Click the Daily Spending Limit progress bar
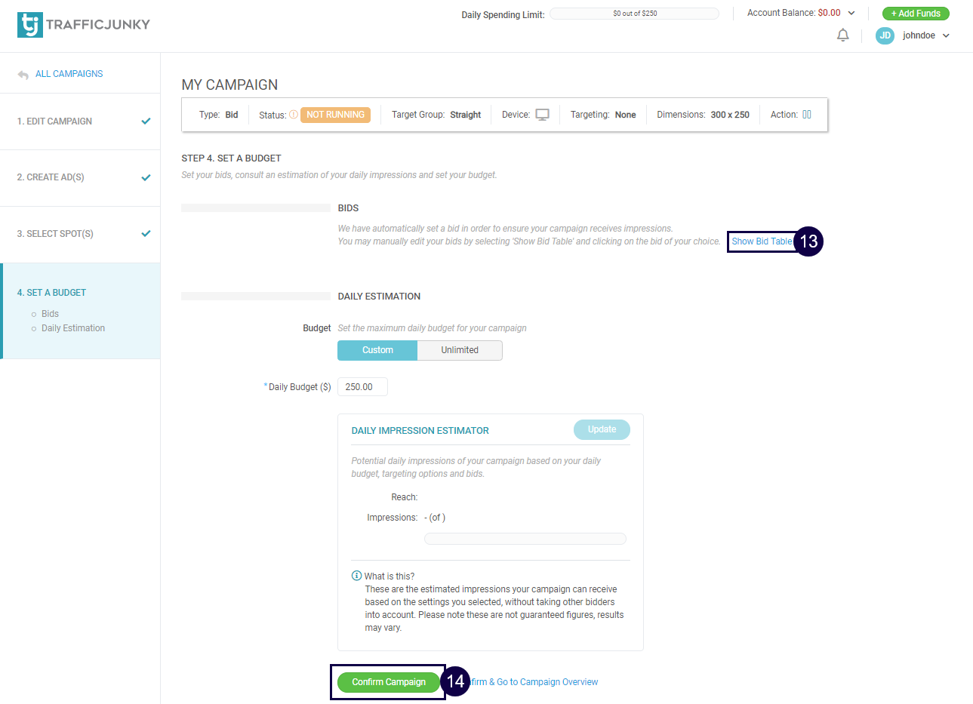The height and width of the screenshot is (704, 973). click(634, 14)
